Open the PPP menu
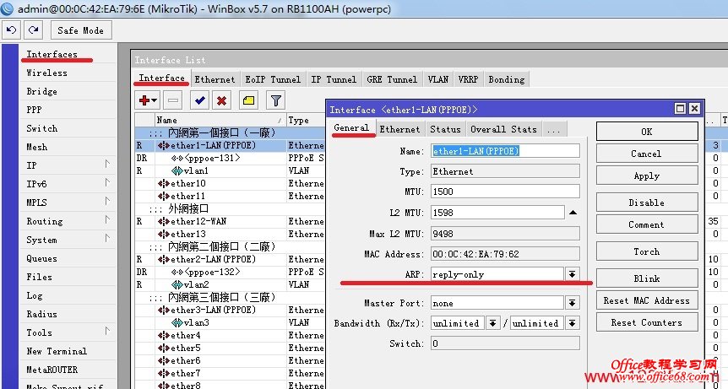 click(x=34, y=110)
